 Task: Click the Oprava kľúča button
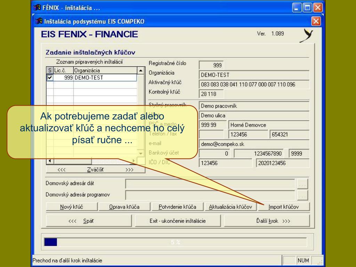pyautogui.click(x=124, y=207)
